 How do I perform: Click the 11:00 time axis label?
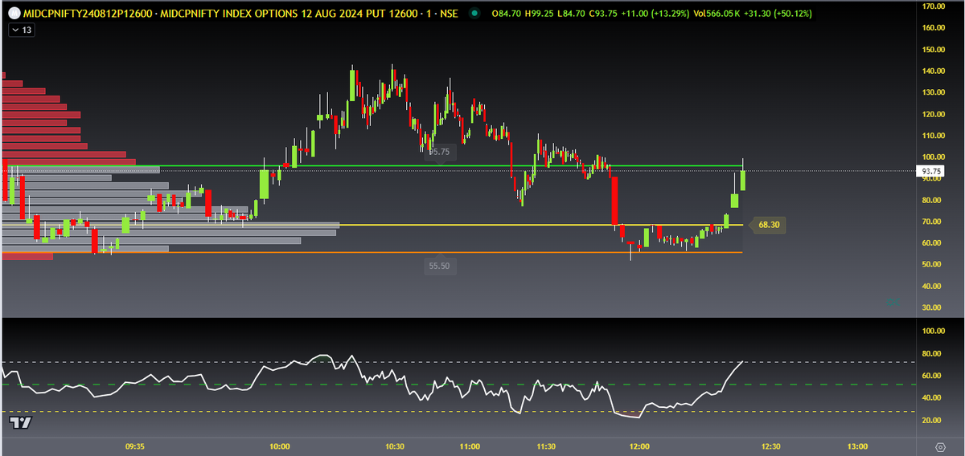[x=470, y=446]
